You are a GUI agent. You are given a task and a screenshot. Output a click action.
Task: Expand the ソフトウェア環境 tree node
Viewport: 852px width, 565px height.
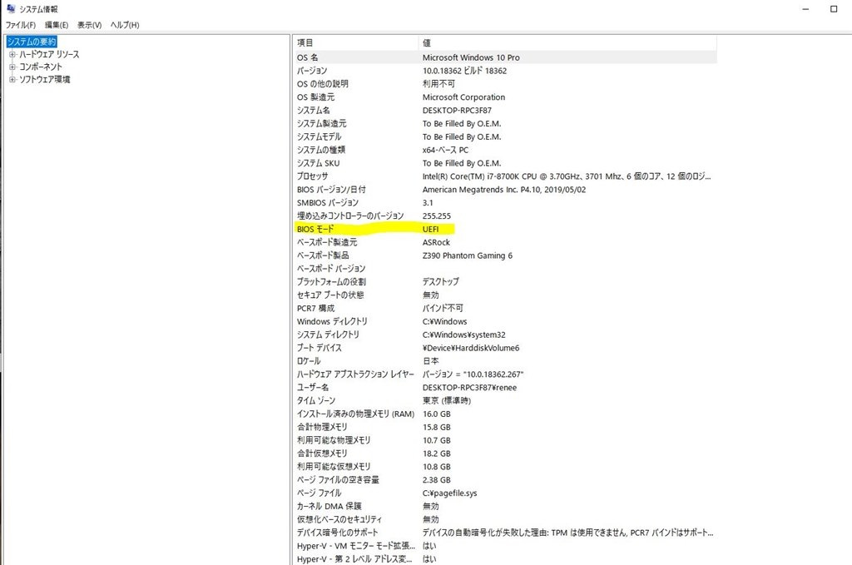[x=12, y=79]
